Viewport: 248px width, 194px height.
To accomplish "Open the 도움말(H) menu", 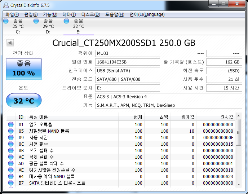I will pos(115,14).
